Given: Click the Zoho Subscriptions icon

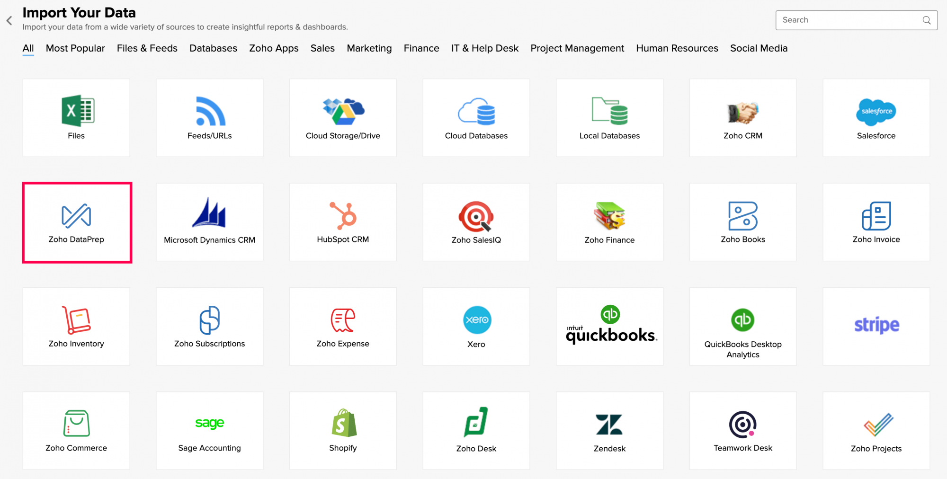Looking at the screenshot, I should point(210,320).
